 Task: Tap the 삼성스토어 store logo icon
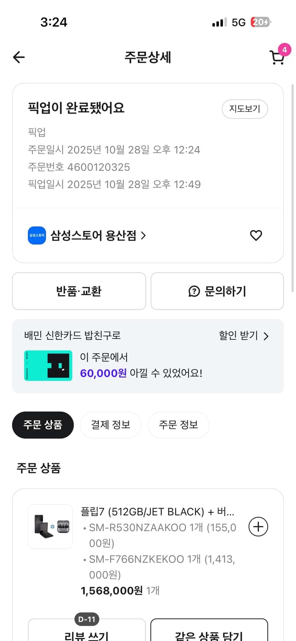(36, 235)
